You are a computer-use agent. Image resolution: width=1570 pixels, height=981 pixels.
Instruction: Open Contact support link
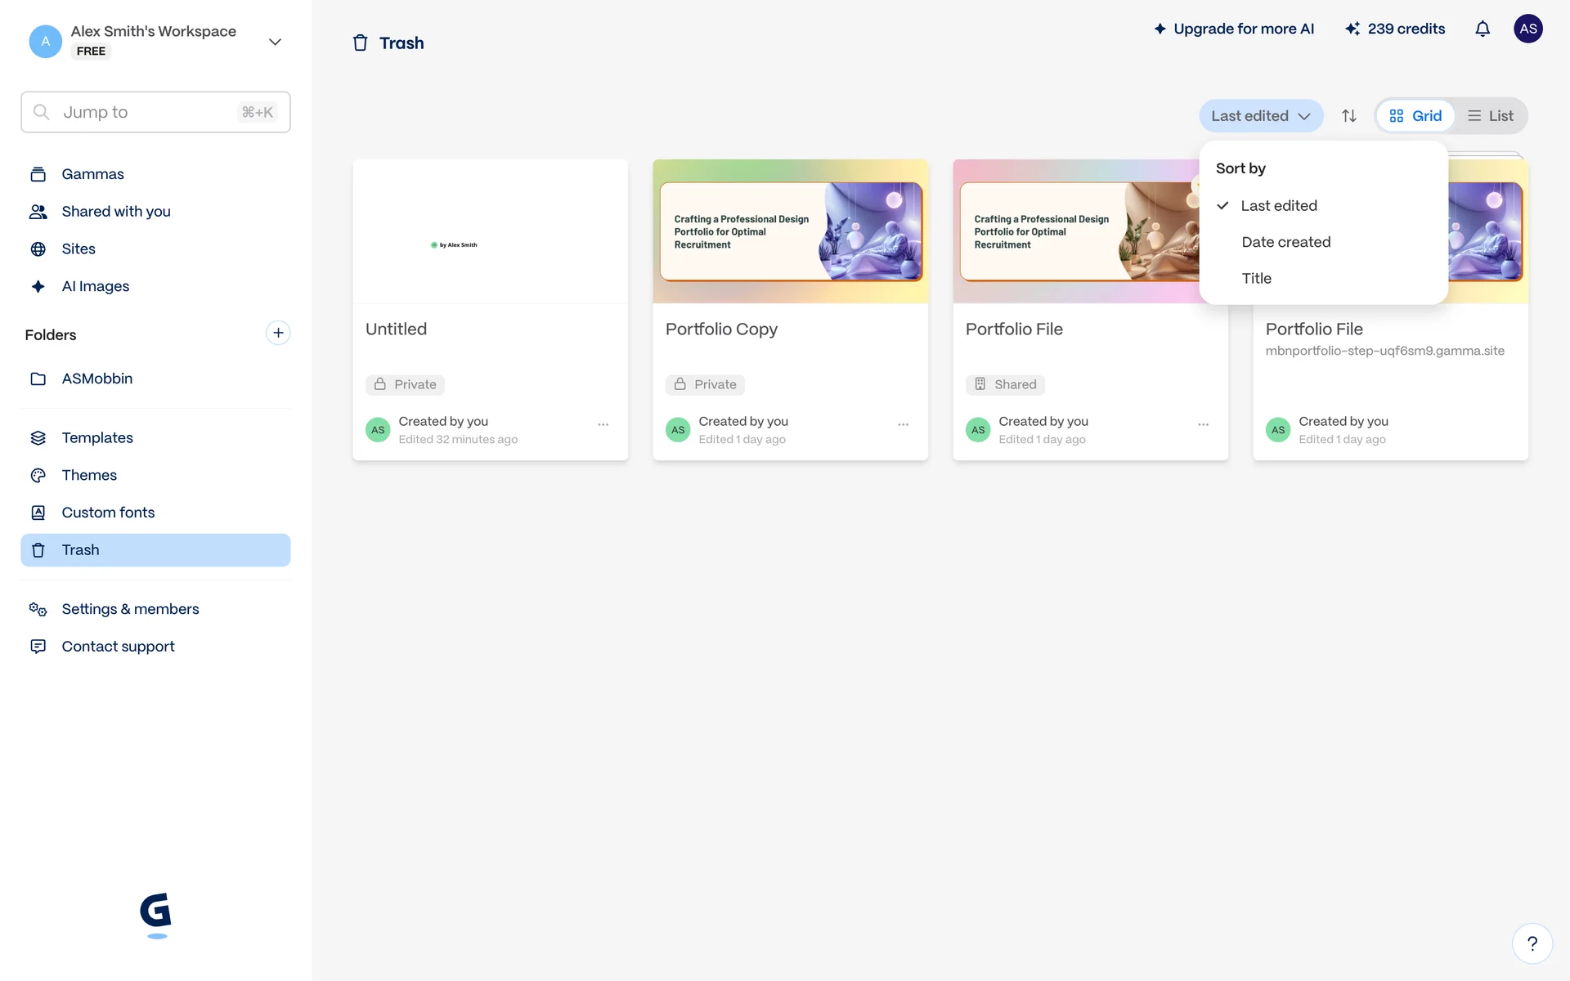click(118, 647)
